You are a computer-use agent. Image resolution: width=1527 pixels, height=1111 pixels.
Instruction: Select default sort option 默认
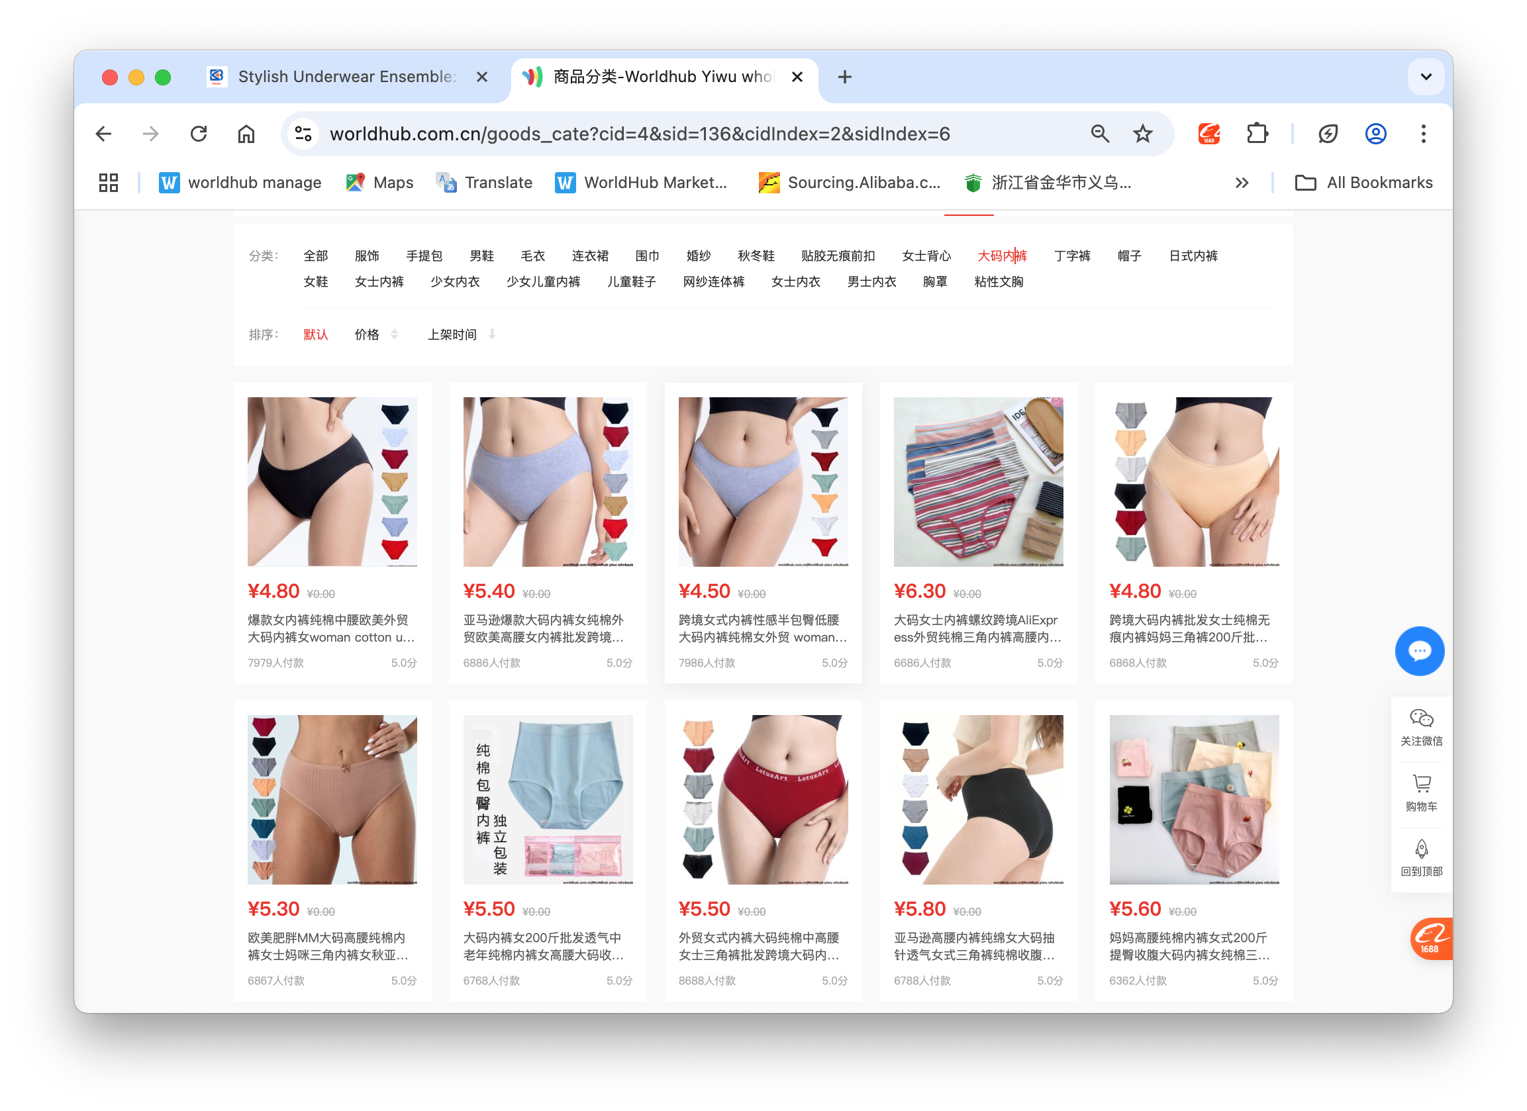click(x=315, y=334)
